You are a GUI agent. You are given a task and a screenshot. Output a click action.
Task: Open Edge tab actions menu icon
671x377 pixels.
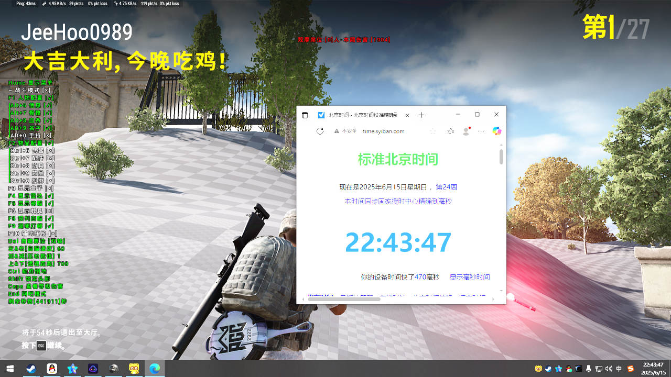click(305, 115)
